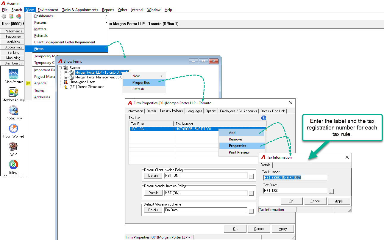Click Apply in the Firm Properties dialog
The height and width of the screenshot is (240, 384).
283,229
